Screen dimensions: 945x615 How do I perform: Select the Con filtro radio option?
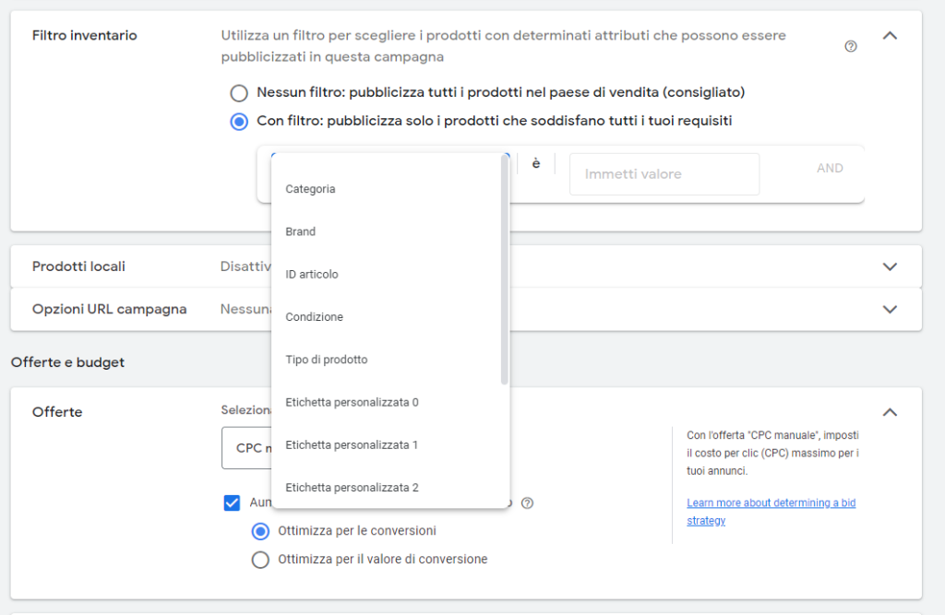(239, 122)
